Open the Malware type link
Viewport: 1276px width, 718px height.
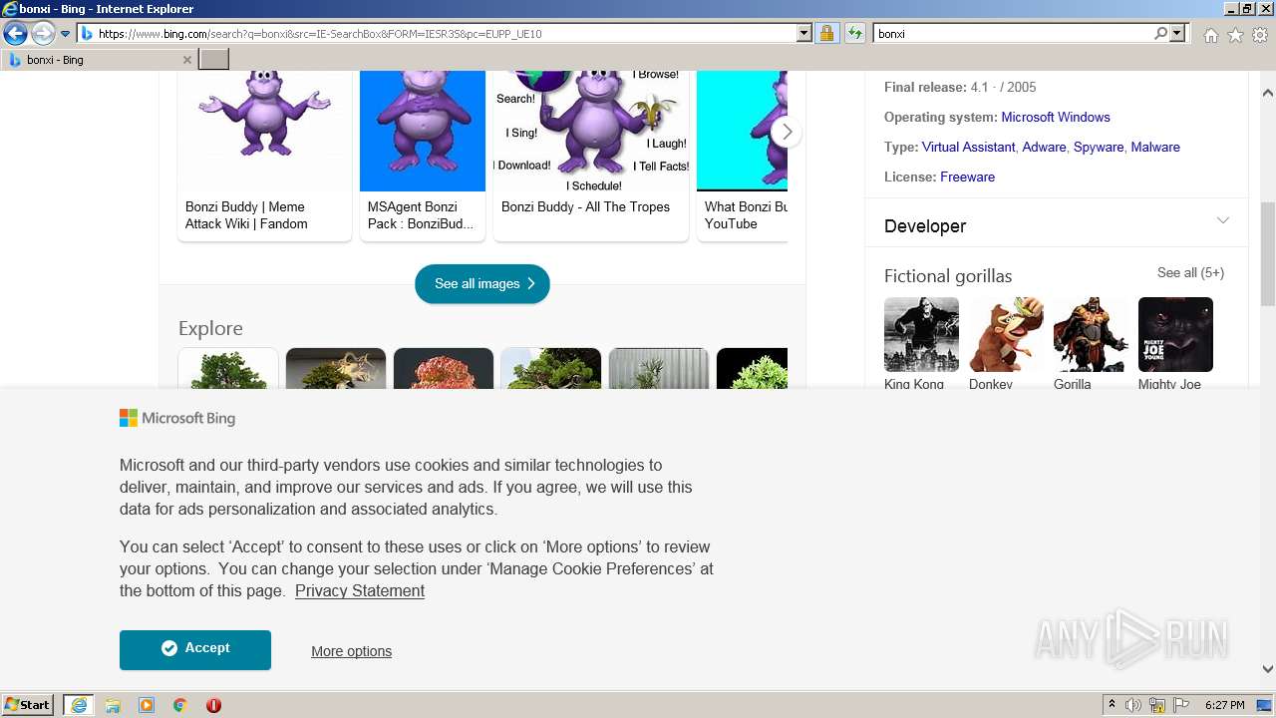click(x=1155, y=147)
